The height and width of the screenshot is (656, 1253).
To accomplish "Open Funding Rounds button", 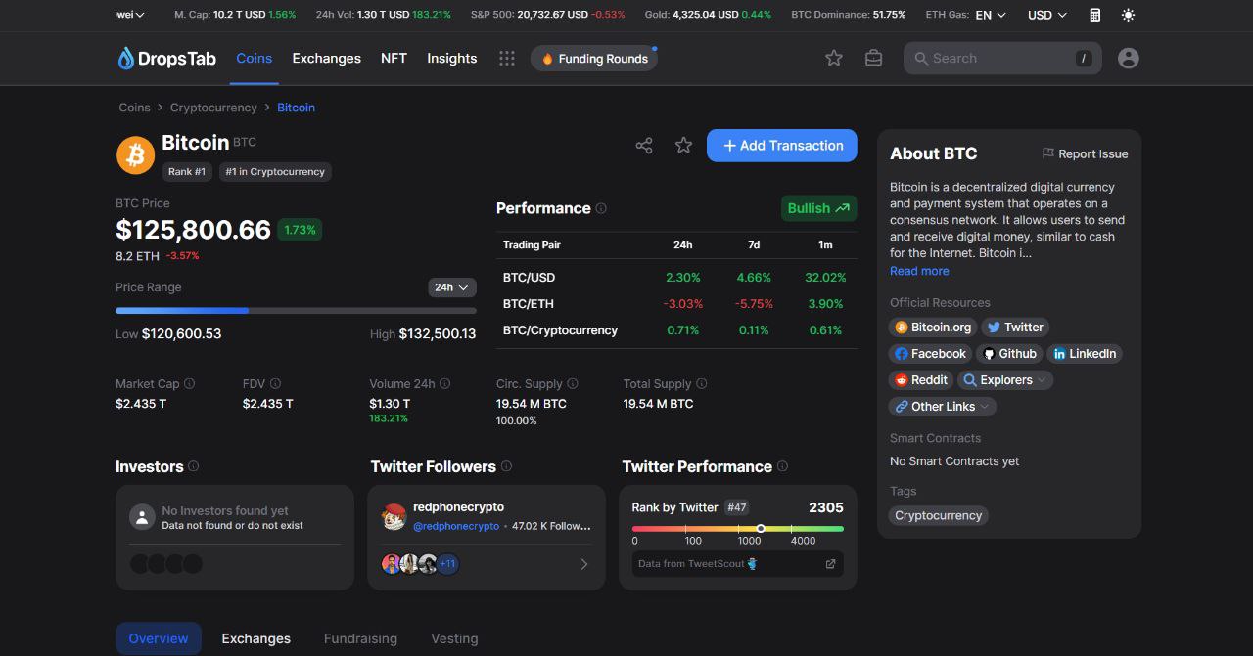I will click(594, 59).
